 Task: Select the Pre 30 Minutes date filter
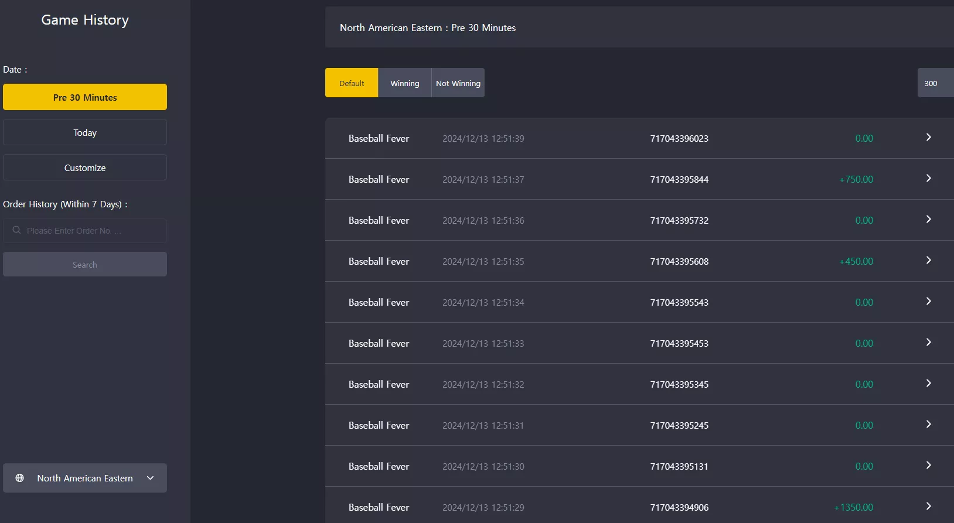85,97
